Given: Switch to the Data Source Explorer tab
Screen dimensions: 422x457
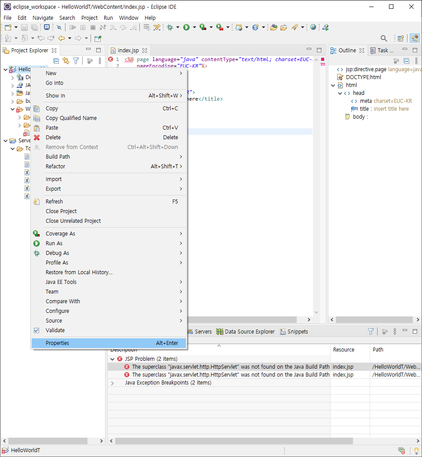Looking at the screenshot, I should 246,332.
